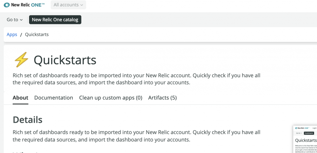
Task: Switch to the Documentation tab
Action: pyautogui.click(x=54, y=98)
